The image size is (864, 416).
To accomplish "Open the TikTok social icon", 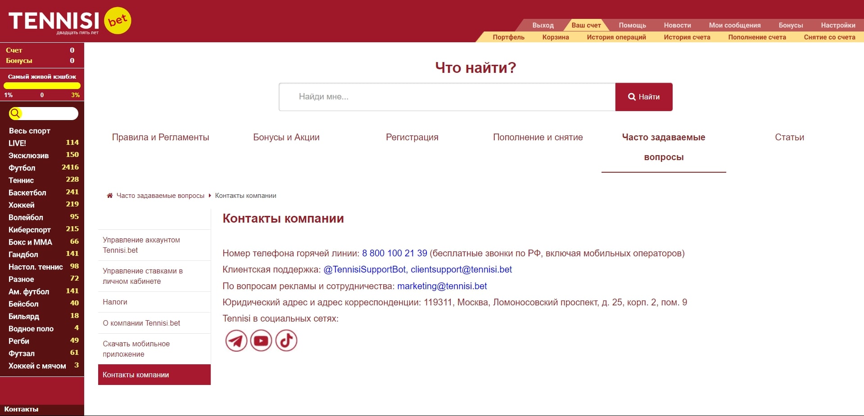I will coord(286,340).
